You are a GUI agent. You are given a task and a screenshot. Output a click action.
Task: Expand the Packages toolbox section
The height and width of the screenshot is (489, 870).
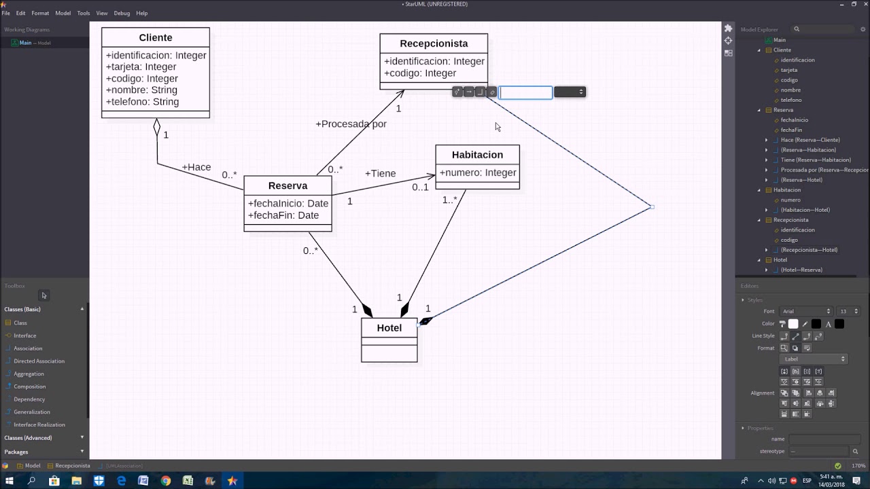click(x=82, y=452)
